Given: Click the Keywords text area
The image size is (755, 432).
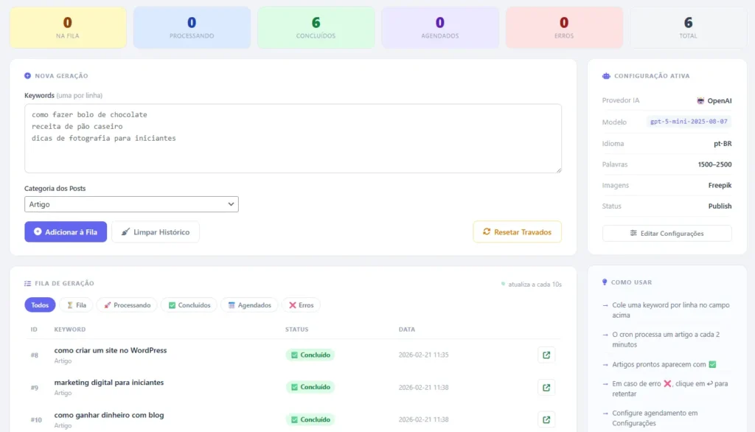Looking at the screenshot, I should coord(293,138).
